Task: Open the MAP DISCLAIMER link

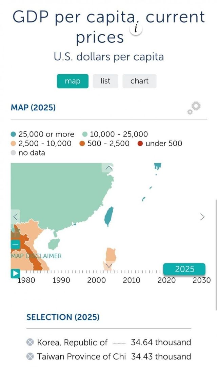Action: pyautogui.click(x=36, y=256)
